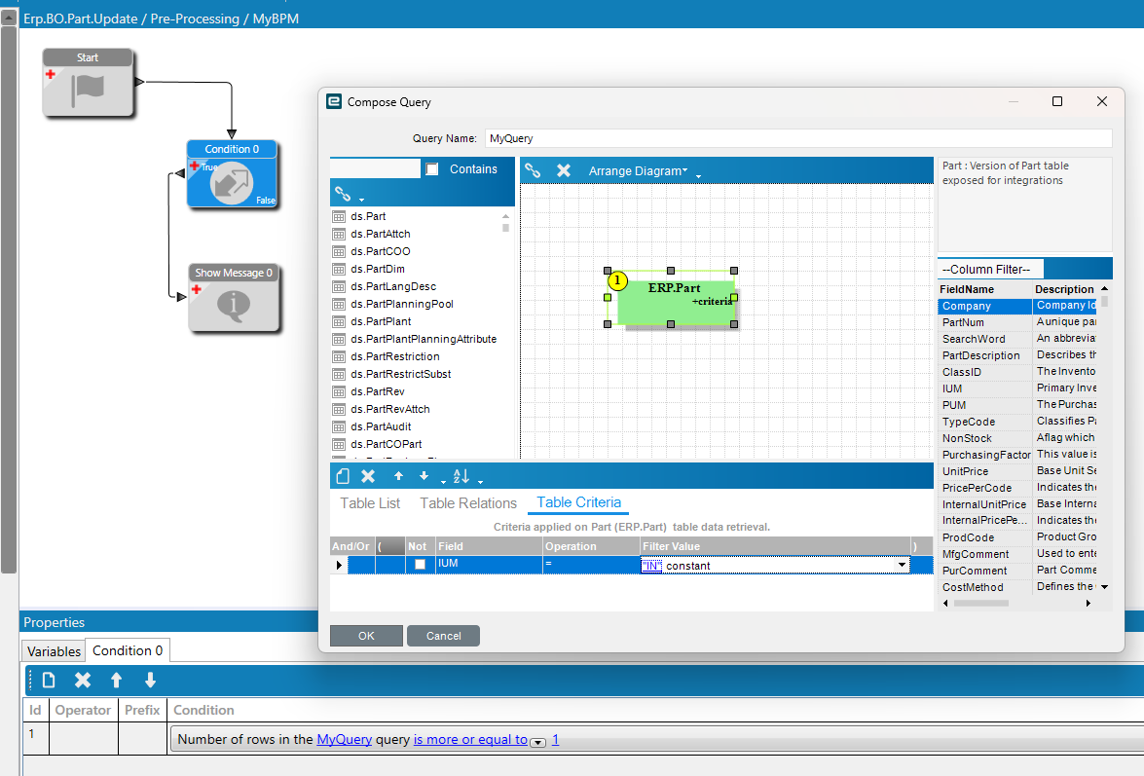The height and width of the screenshot is (776, 1144).
Task: Select the ERP.Part table box in diagram
Action: pos(676,302)
